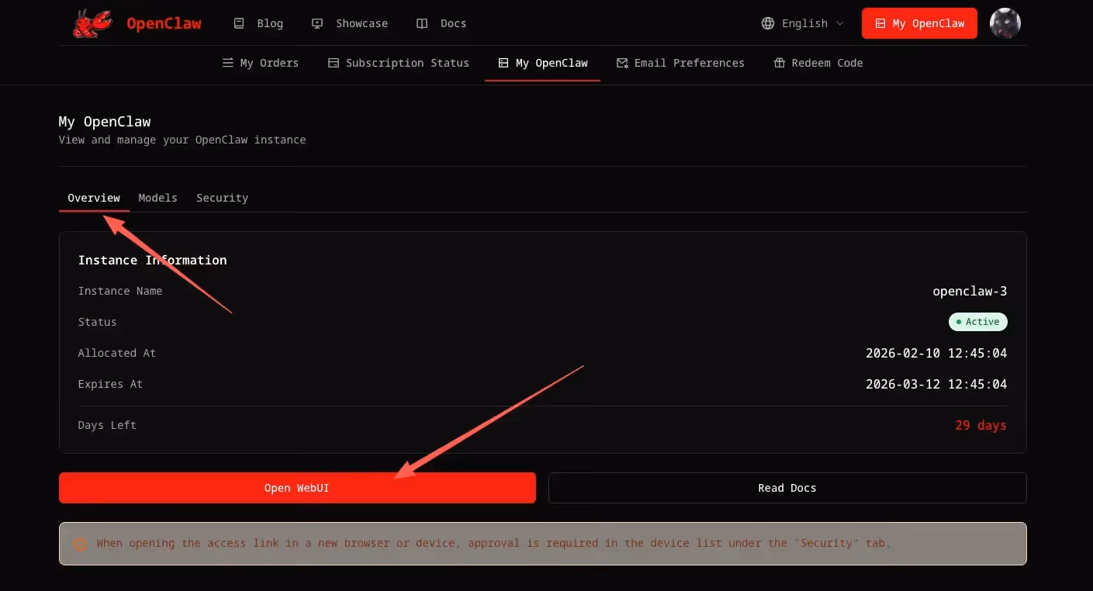The width and height of the screenshot is (1093, 591).
Task: Click the warning icon in approval notice
Action: click(x=80, y=544)
